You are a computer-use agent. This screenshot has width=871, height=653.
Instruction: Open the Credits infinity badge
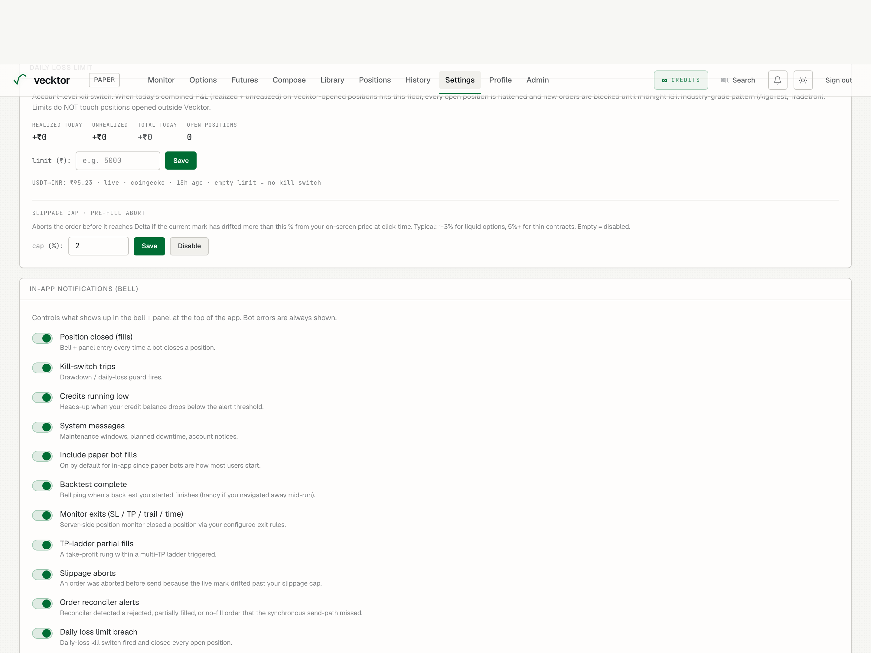click(x=681, y=80)
